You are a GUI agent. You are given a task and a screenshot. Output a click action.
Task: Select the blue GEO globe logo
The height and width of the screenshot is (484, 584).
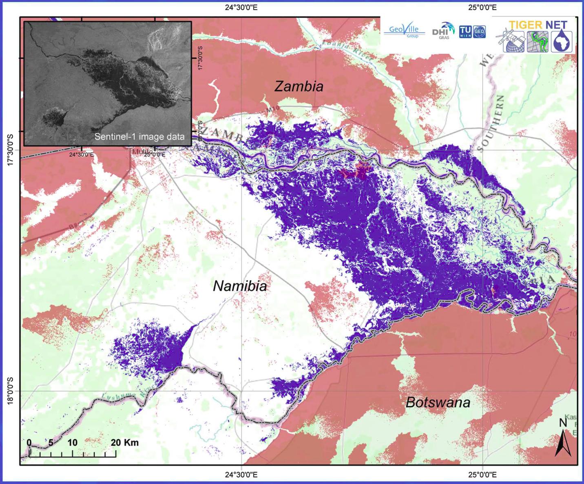coord(480,32)
